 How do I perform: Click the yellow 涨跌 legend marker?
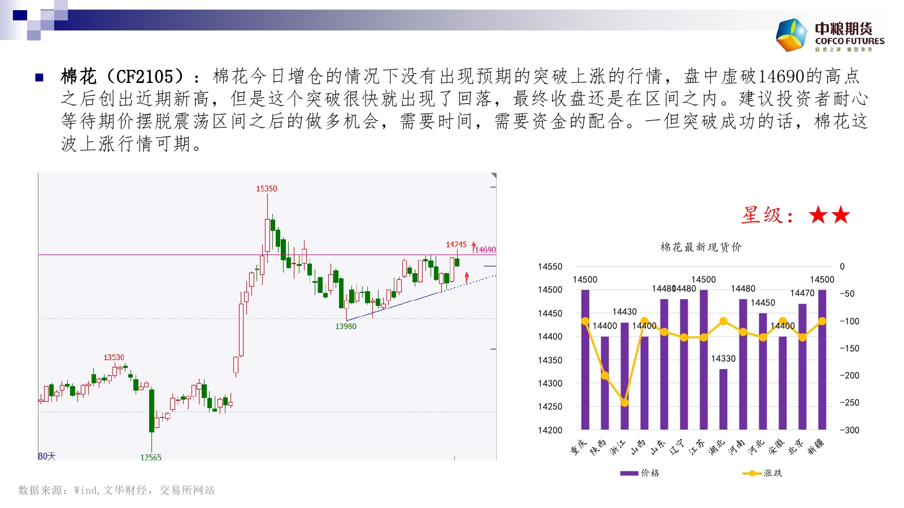click(751, 473)
